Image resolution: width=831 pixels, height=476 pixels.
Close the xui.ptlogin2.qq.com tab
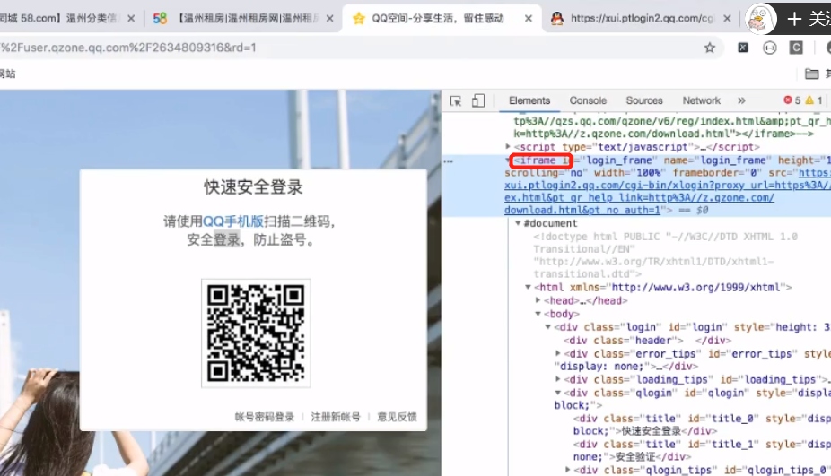(727, 19)
